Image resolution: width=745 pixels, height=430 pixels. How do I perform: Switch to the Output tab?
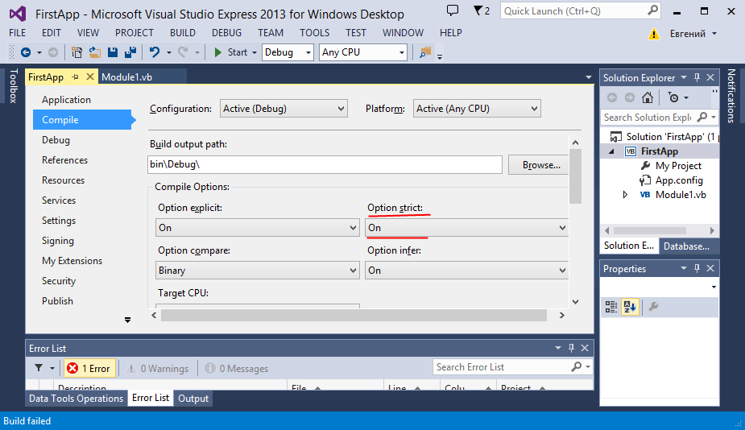pyautogui.click(x=193, y=398)
